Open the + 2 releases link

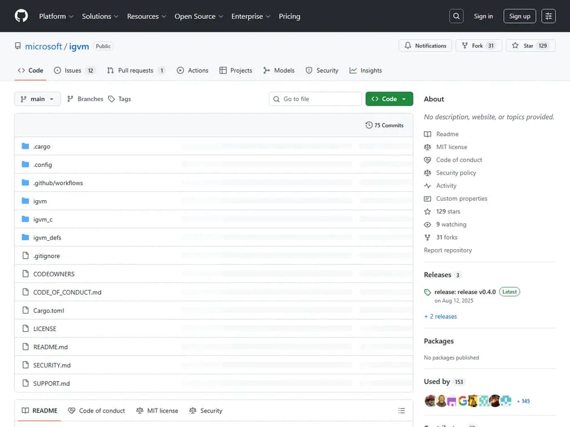coord(440,316)
